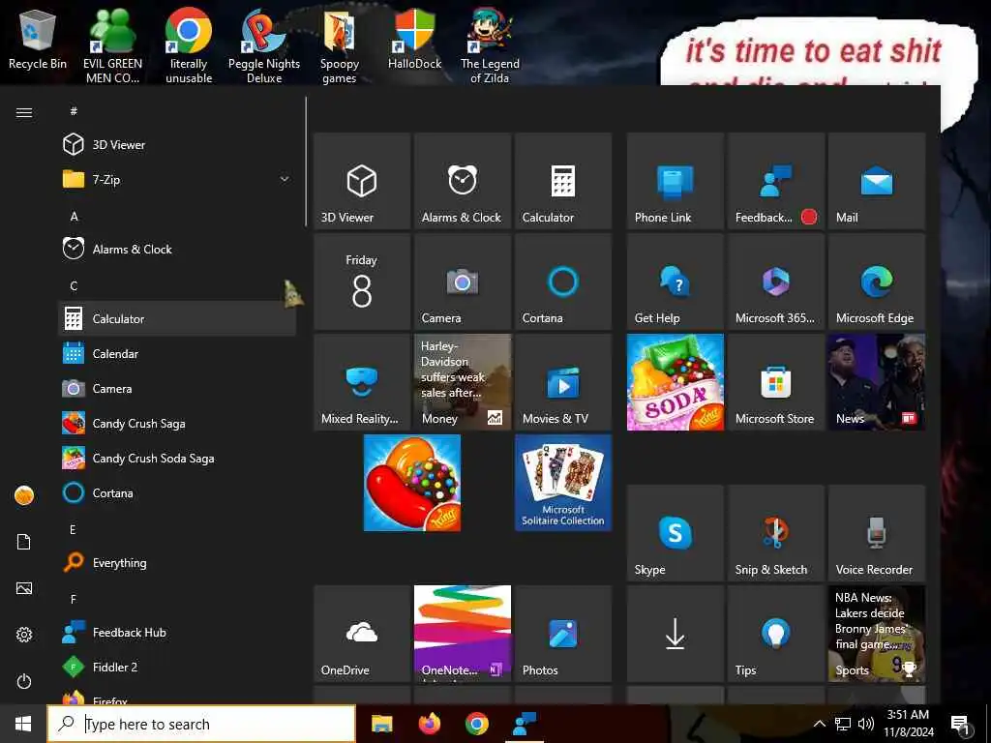Select Calculator in the app list
Viewport: 991px width, 743px height.
[x=177, y=318]
